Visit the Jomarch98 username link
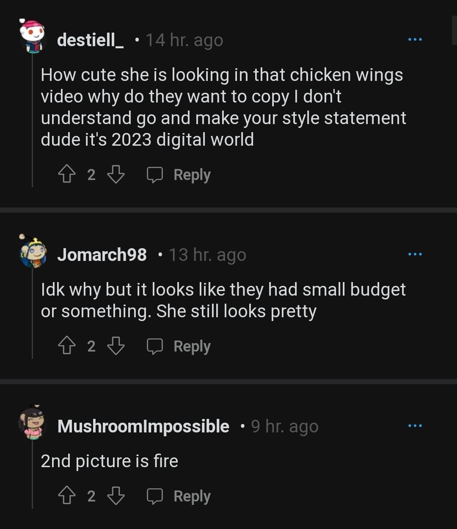This screenshot has width=457, height=529. pos(102,255)
